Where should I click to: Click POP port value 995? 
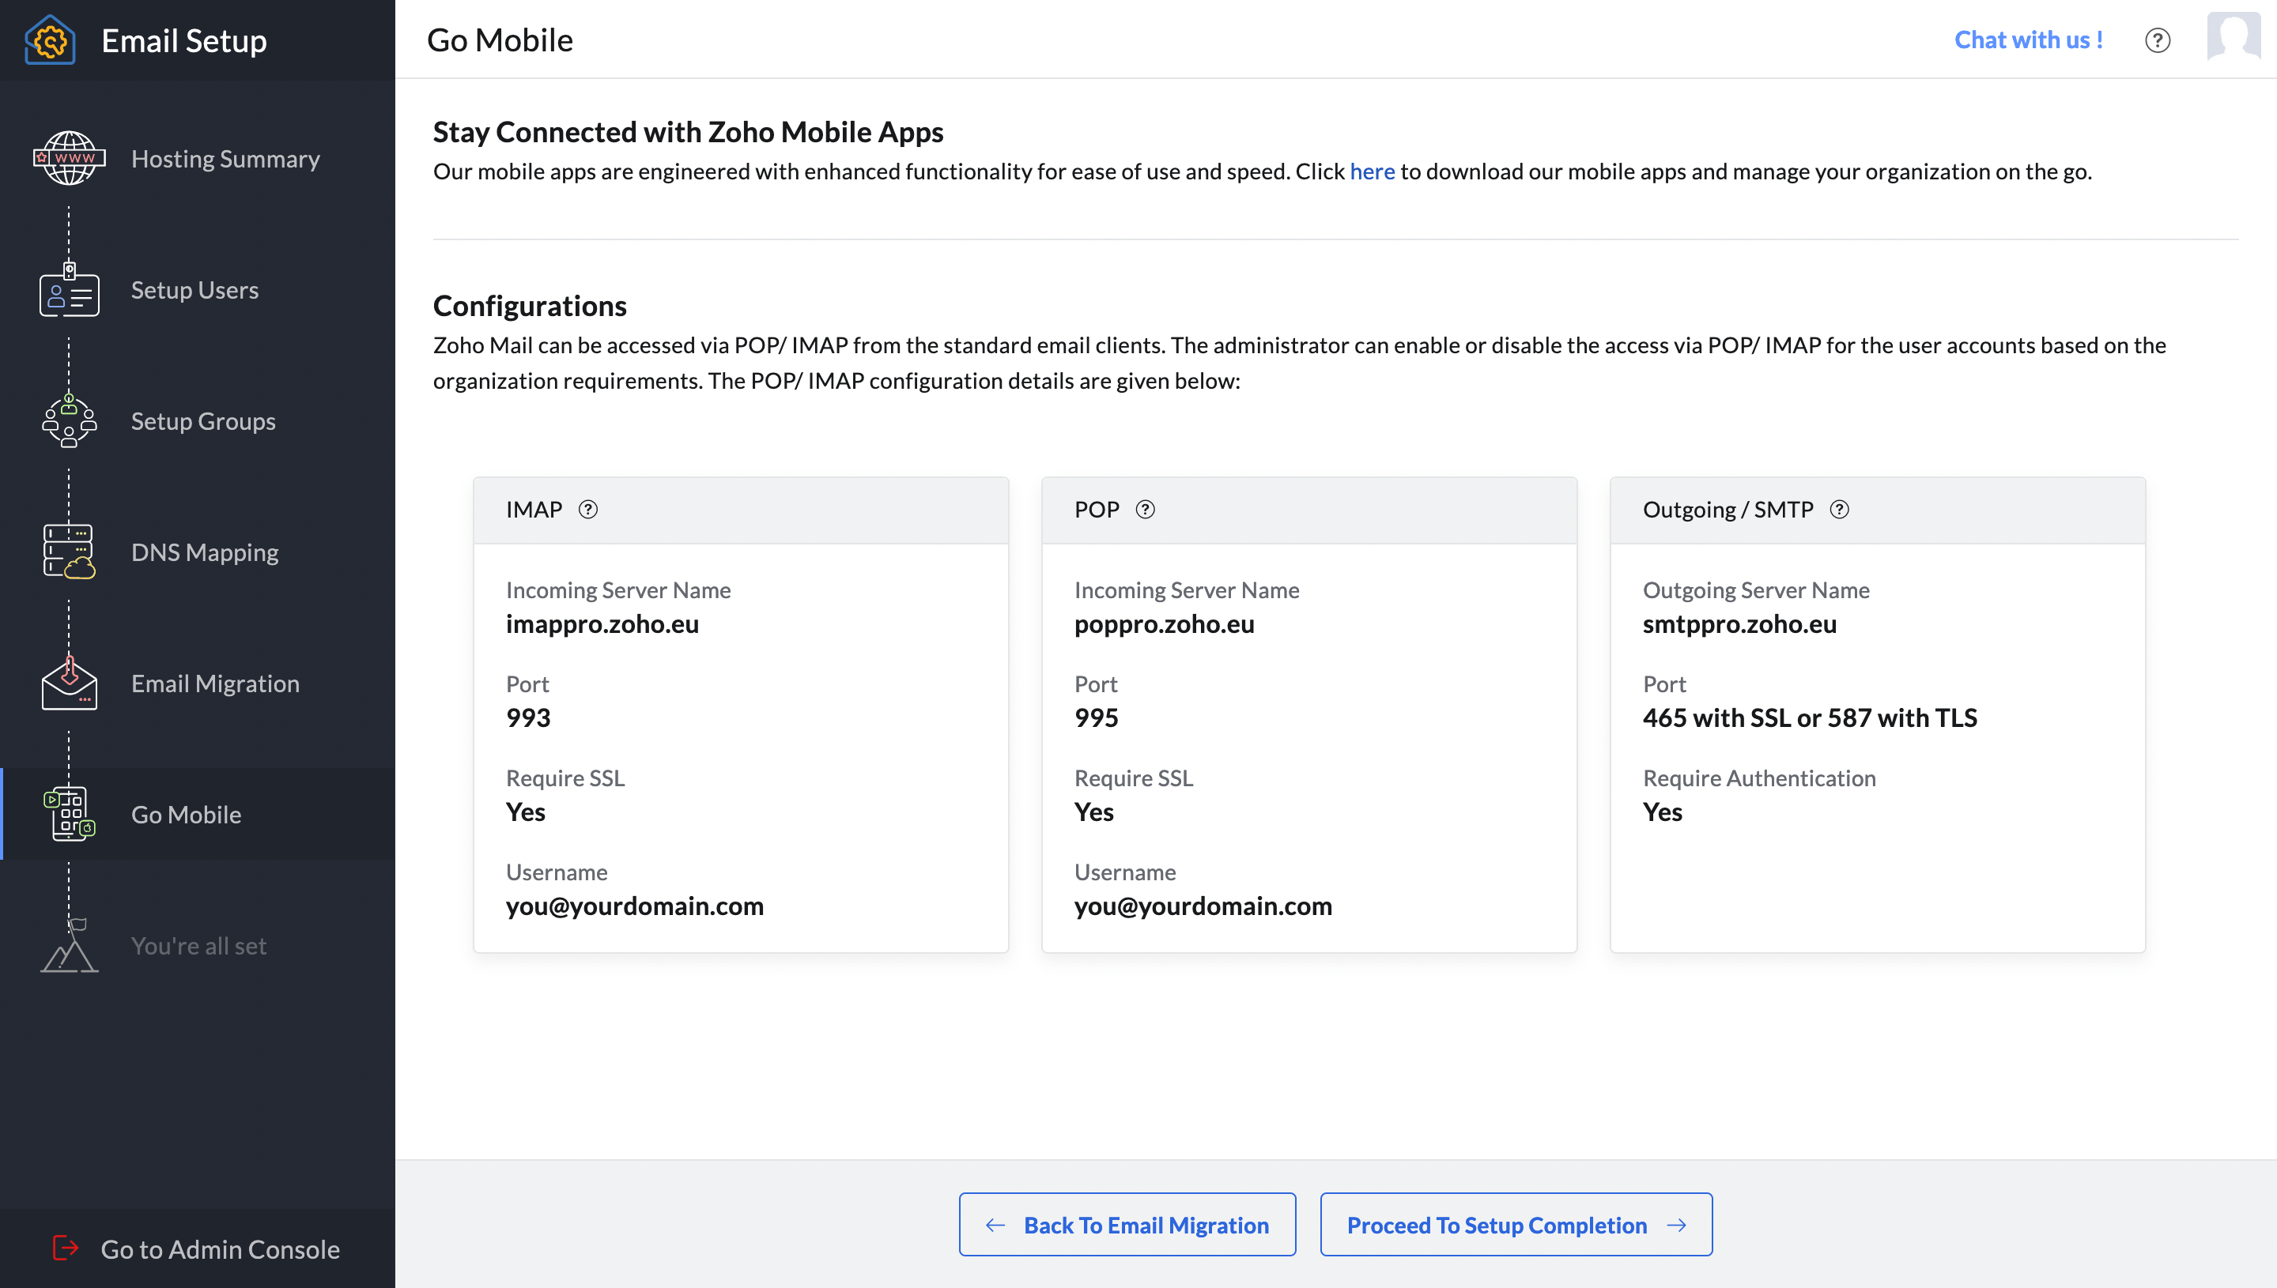pyautogui.click(x=1096, y=717)
